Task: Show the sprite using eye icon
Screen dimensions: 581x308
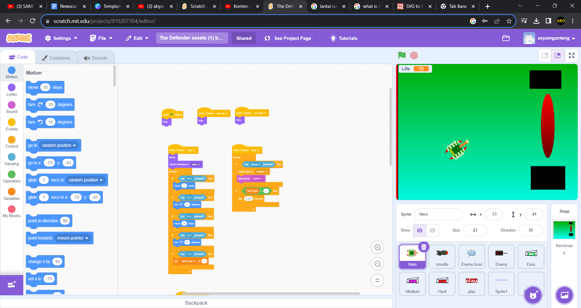Action: [x=420, y=230]
